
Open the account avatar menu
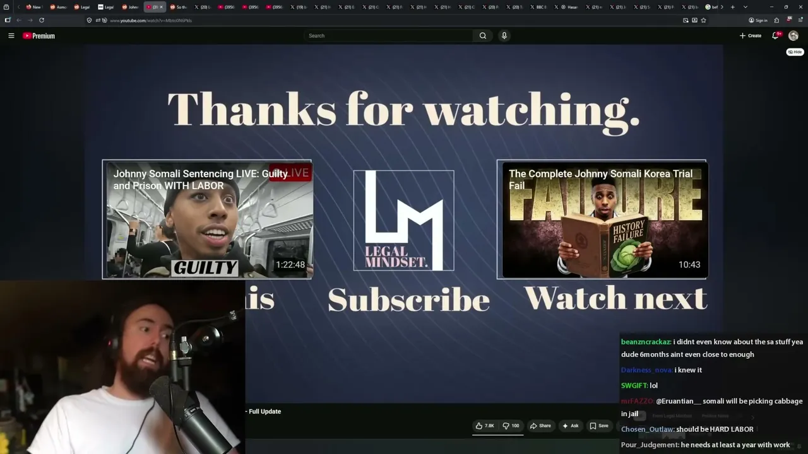[793, 36]
